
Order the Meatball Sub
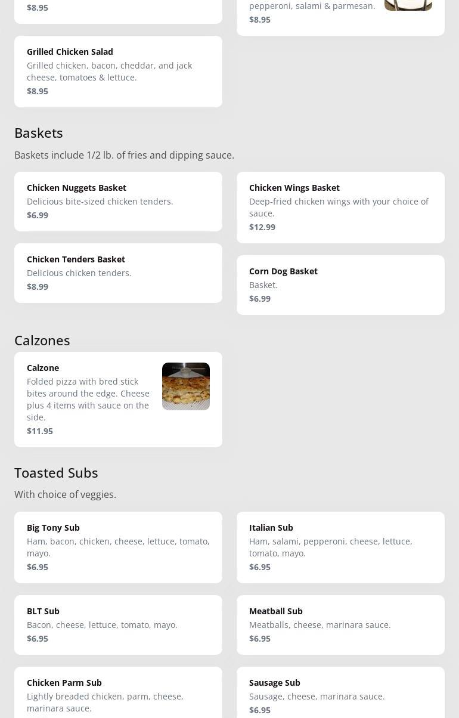point(340,625)
